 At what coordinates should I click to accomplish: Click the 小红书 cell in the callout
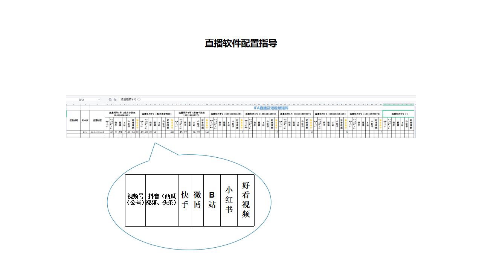[x=229, y=200]
